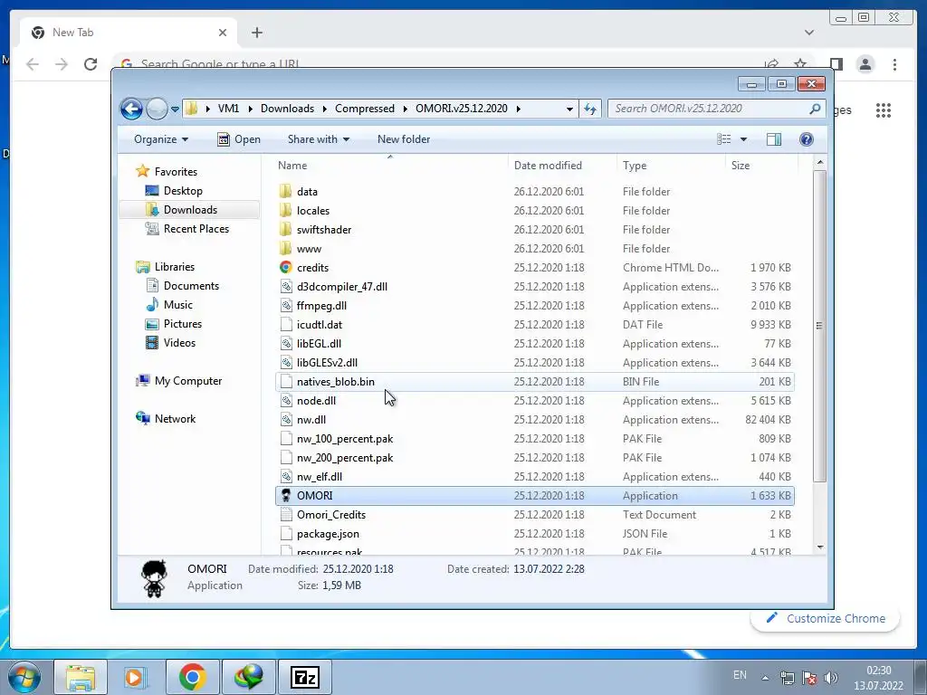Open Pictures library
The image size is (927, 695).
[183, 324]
